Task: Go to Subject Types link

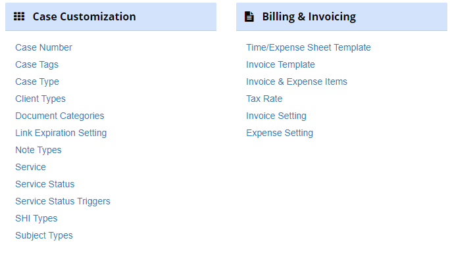Action: [x=44, y=235]
